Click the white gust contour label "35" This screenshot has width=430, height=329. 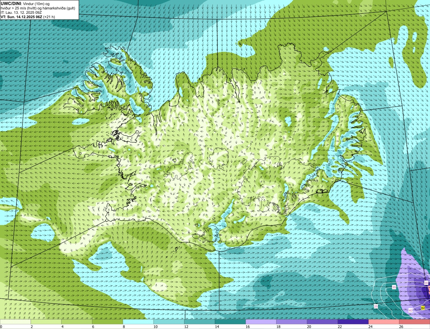click(x=394, y=287)
